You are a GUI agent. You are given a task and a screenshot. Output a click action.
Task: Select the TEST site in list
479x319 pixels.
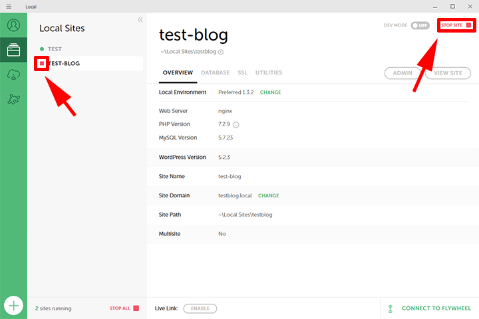click(x=55, y=49)
